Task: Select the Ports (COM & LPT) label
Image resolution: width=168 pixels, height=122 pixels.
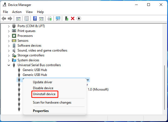Action: 31,26
